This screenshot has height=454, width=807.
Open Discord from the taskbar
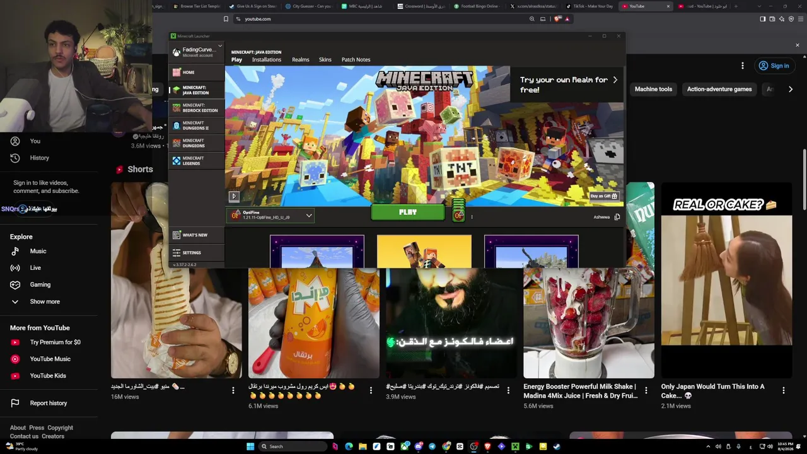418,446
